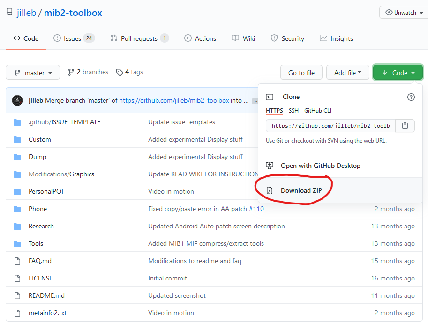Viewport: 428px width, 325px height.
Task: Open the jilleb profile link
Action: [x=26, y=13]
